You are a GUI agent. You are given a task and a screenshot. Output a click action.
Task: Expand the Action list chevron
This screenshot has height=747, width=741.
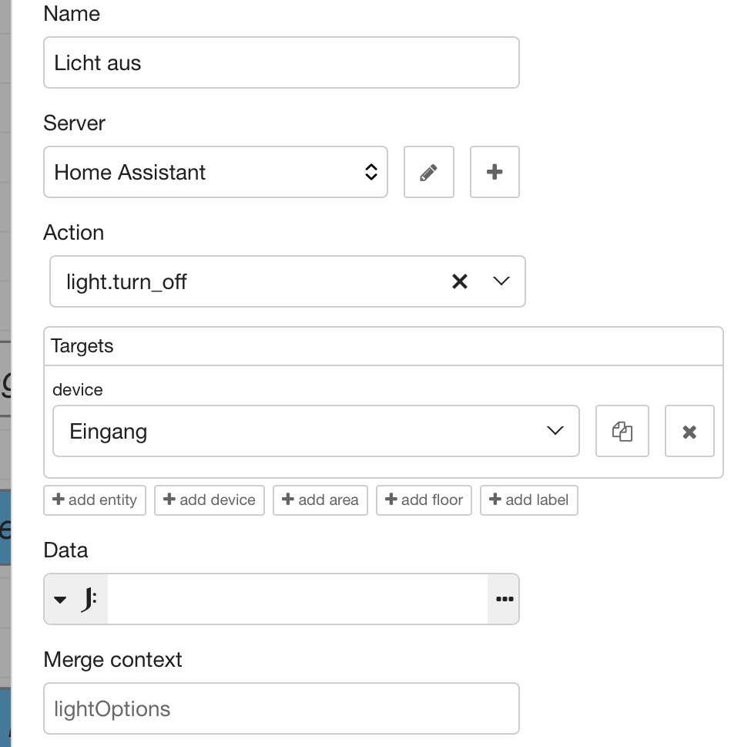tap(501, 281)
